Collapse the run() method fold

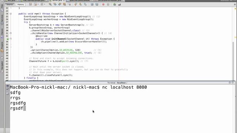coord(11,14)
